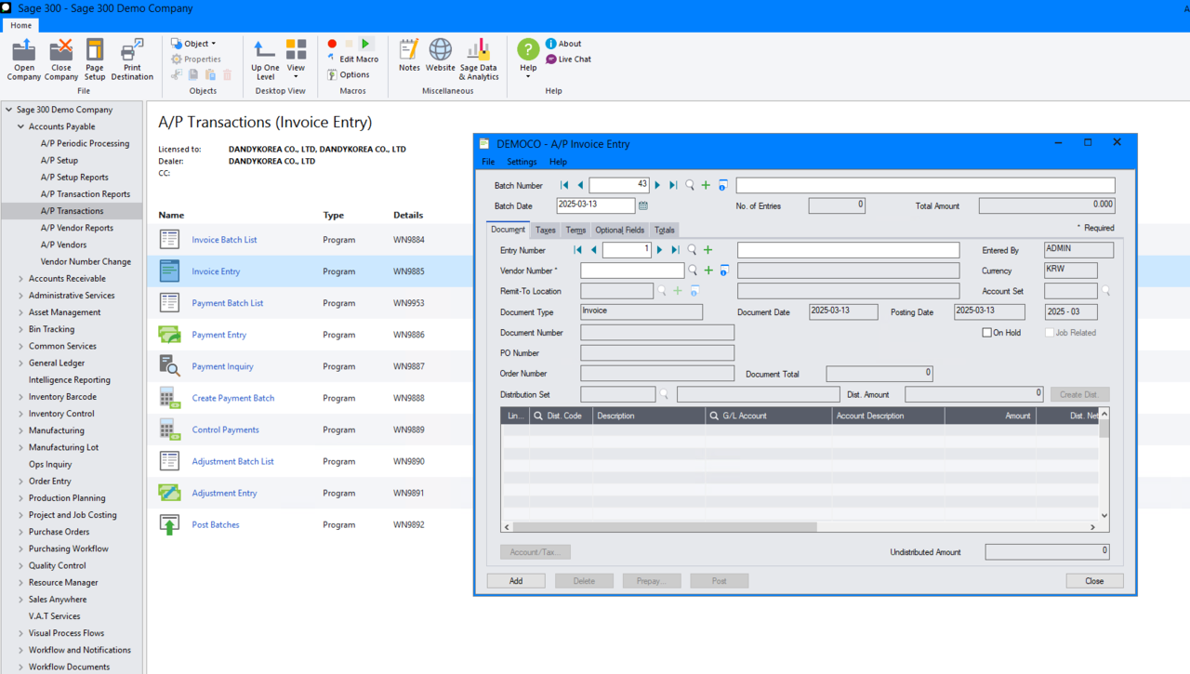Click the G/L Account column header
The height and width of the screenshot is (674, 1190).
(767, 416)
